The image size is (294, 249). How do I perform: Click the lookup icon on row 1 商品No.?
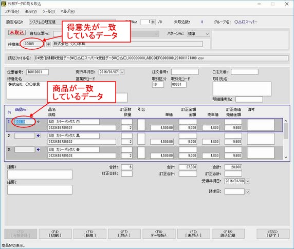click(38, 122)
